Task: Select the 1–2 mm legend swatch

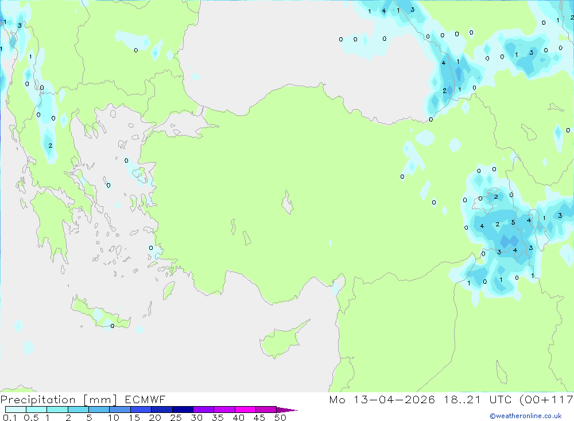Action: 57,410
